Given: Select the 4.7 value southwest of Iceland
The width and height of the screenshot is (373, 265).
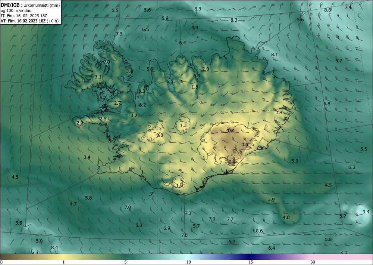Looking at the screenshot, I should 73,204.
